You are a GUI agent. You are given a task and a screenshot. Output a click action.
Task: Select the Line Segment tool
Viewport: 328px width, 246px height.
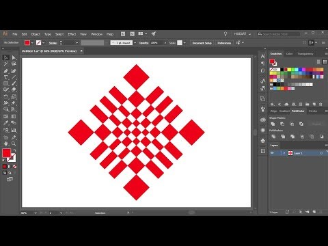click(14, 77)
